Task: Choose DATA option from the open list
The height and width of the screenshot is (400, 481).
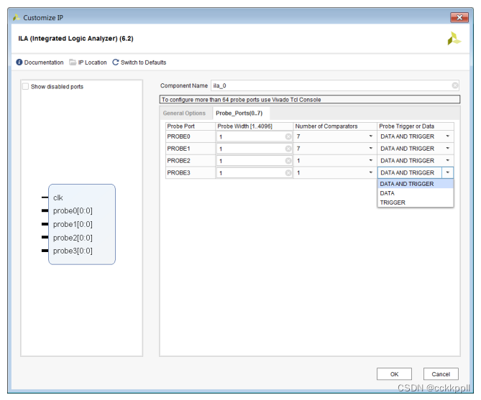Action: tap(416, 193)
